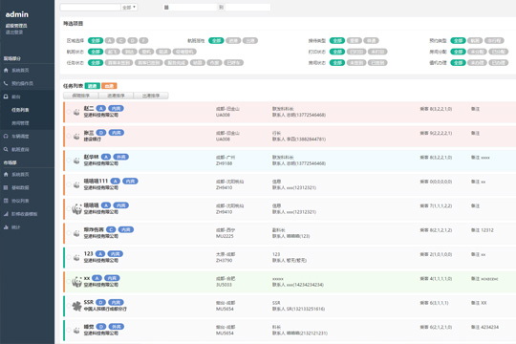Click flight number ZH9188
Image resolution: width=516 pixels, height=344 pixels.
click(225, 163)
